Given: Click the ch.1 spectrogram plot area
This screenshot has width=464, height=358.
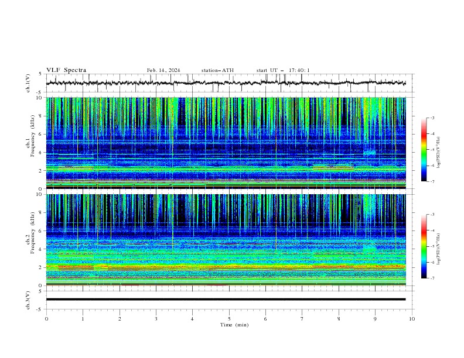Looking at the screenshot, I should [x=226, y=143].
